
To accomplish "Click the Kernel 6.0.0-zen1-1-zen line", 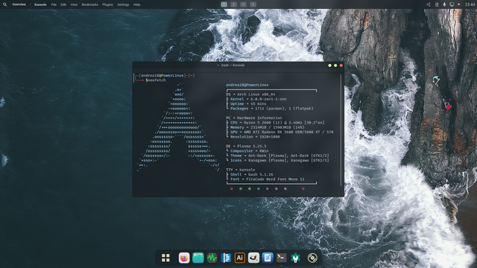I will pos(259,99).
